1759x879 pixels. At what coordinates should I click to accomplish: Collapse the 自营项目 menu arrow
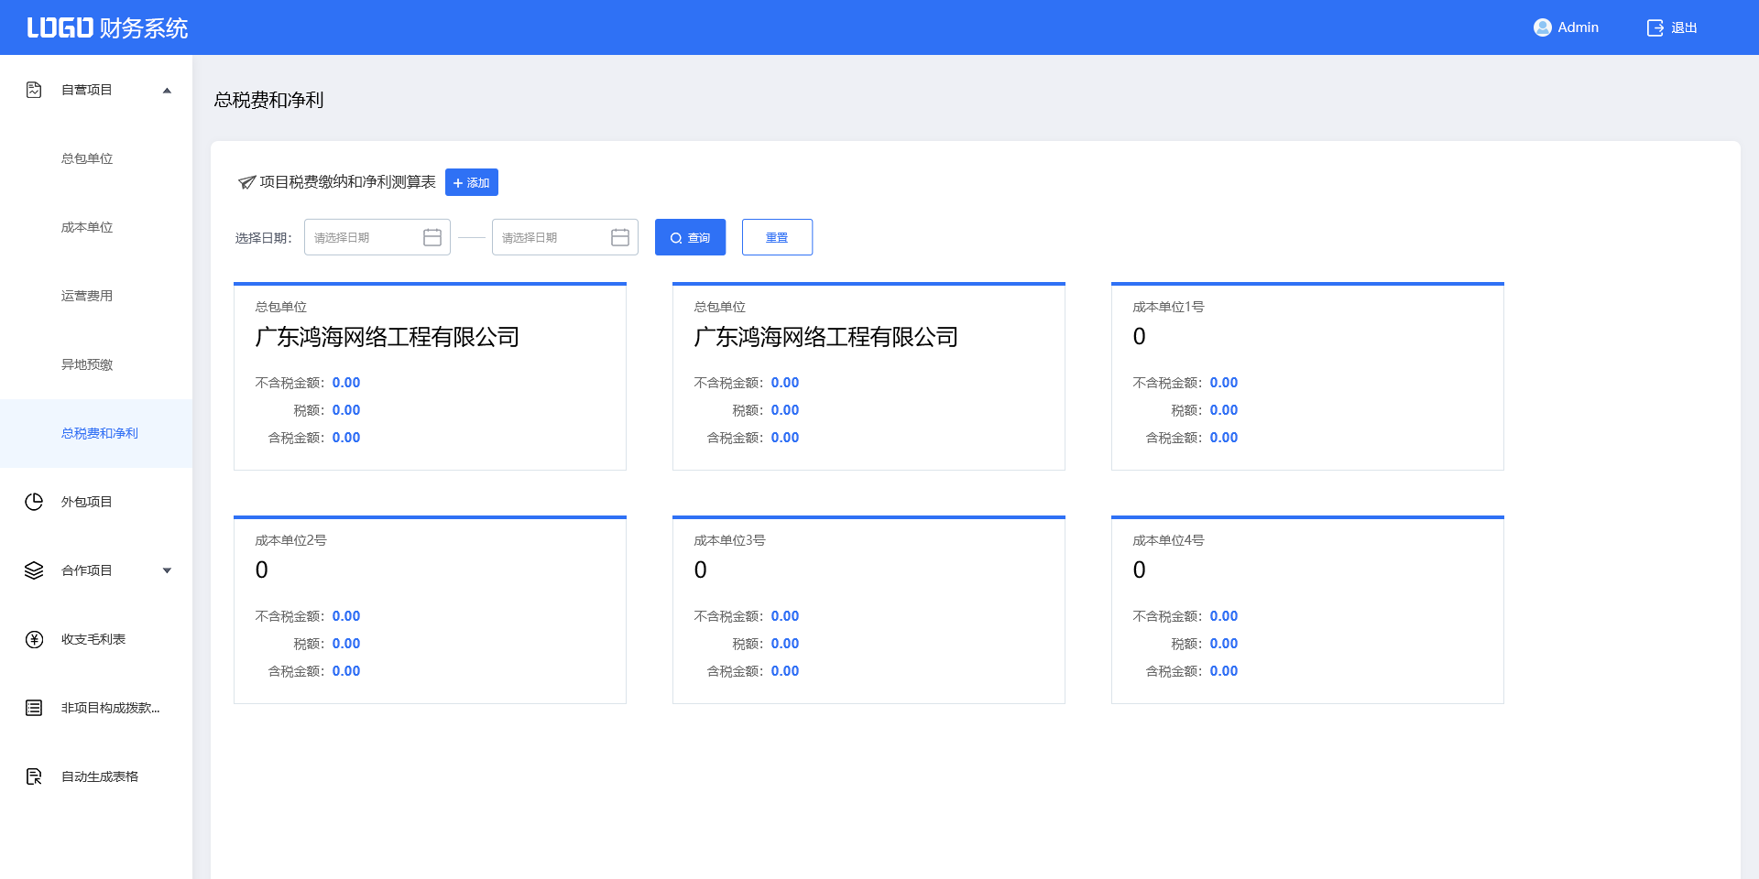(167, 90)
